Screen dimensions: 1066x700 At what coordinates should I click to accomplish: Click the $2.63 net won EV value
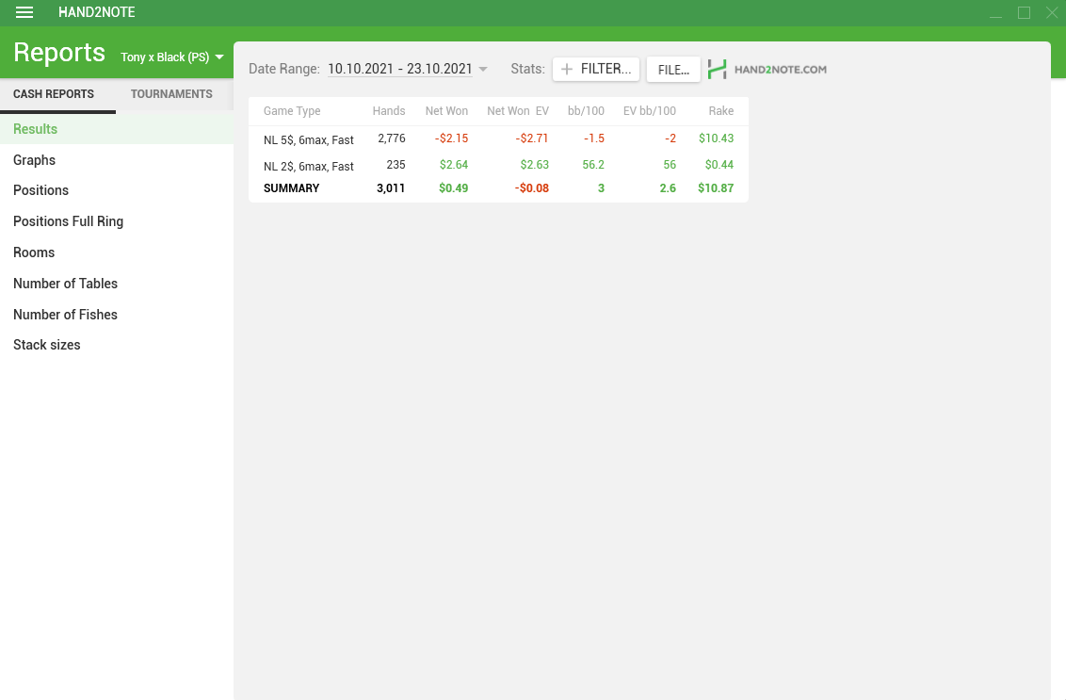pyautogui.click(x=534, y=165)
